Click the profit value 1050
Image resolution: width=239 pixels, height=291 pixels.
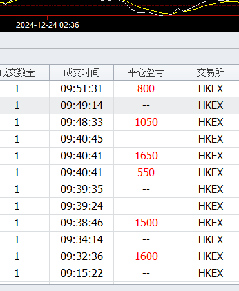click(146, 122)
